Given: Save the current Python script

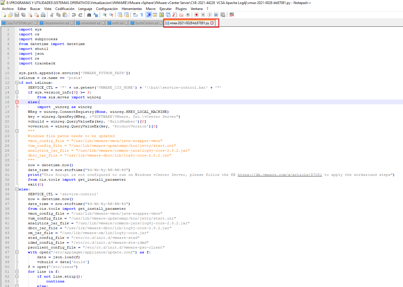Looking at the screenshot, I should tap(17, 15).
